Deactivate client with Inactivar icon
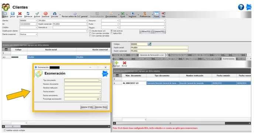Viewport: 254px width, 134px height. tap(45, 15)
